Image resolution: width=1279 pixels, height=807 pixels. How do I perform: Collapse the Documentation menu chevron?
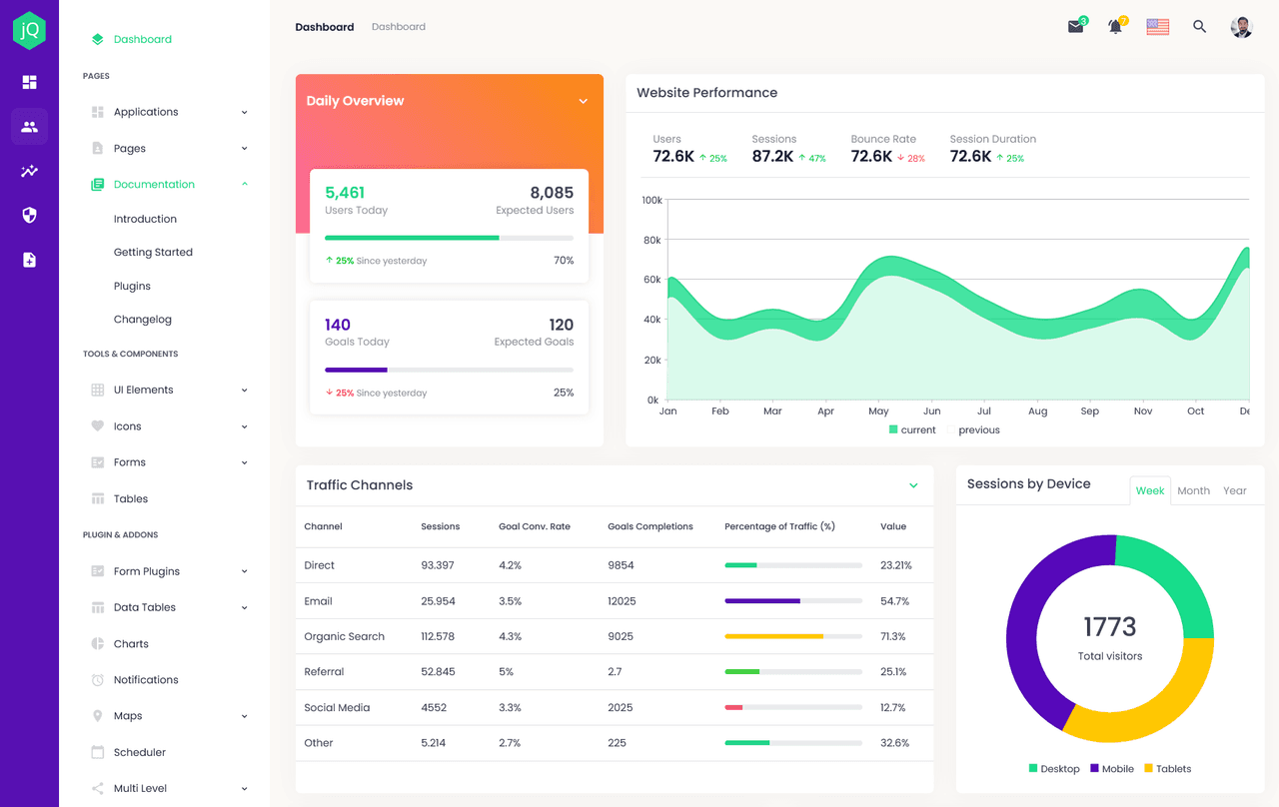tap(245, 184)
